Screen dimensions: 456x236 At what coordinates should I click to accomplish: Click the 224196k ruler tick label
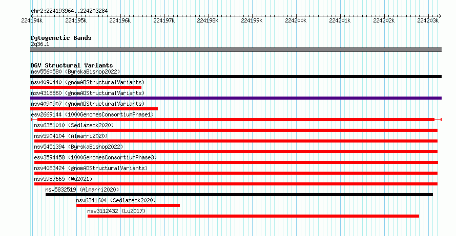pyautogui.click(x=120, y=20)
